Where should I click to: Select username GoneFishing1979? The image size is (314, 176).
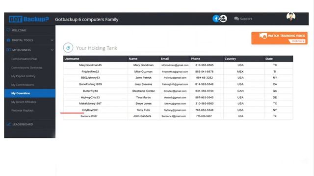90,84
